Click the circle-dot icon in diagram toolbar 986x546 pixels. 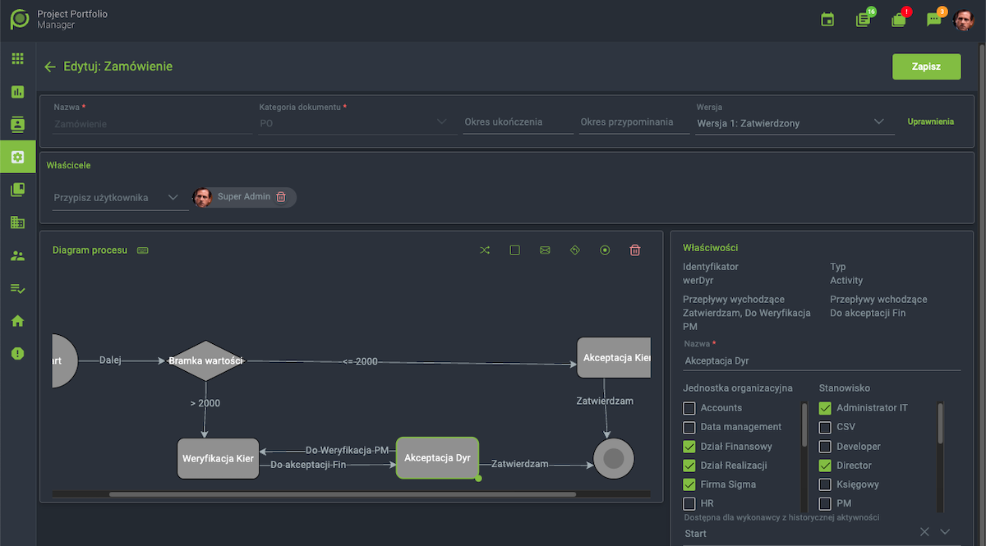coord(605,250)
